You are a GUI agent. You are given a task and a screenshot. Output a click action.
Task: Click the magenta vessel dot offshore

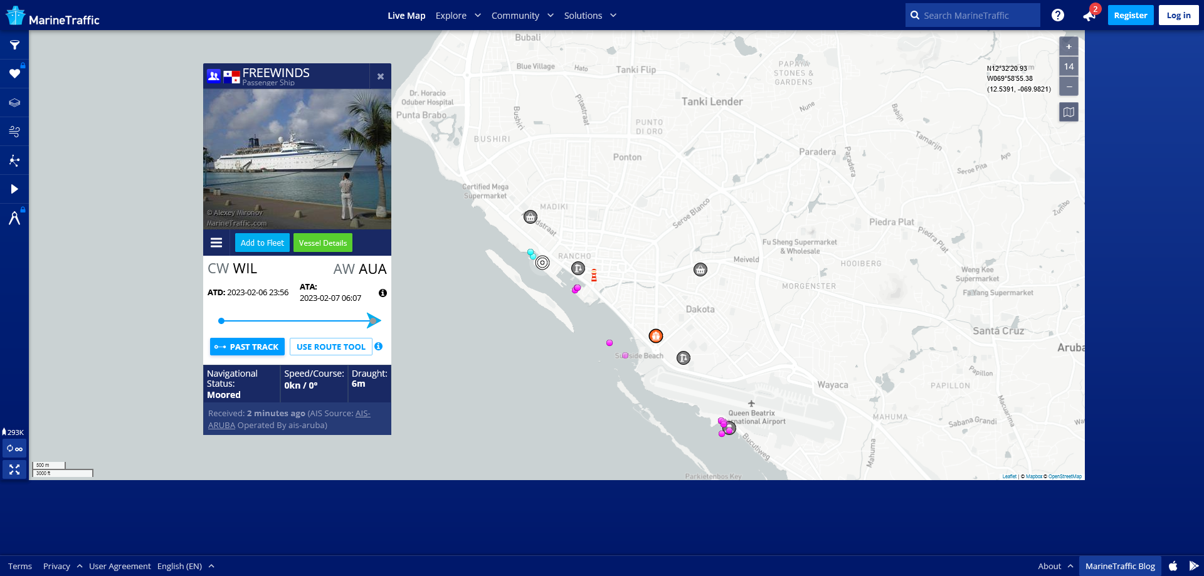[610, 343]
